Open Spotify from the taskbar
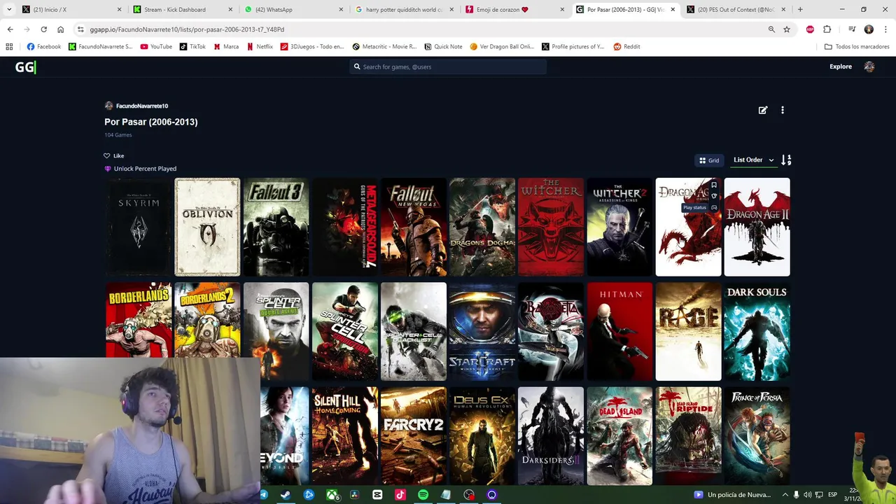Screen dimensions: 896x504 (423, 494)
